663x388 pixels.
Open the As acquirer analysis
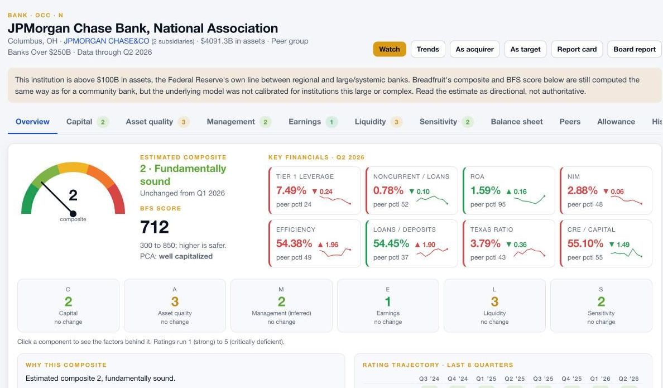click(474, 49)
